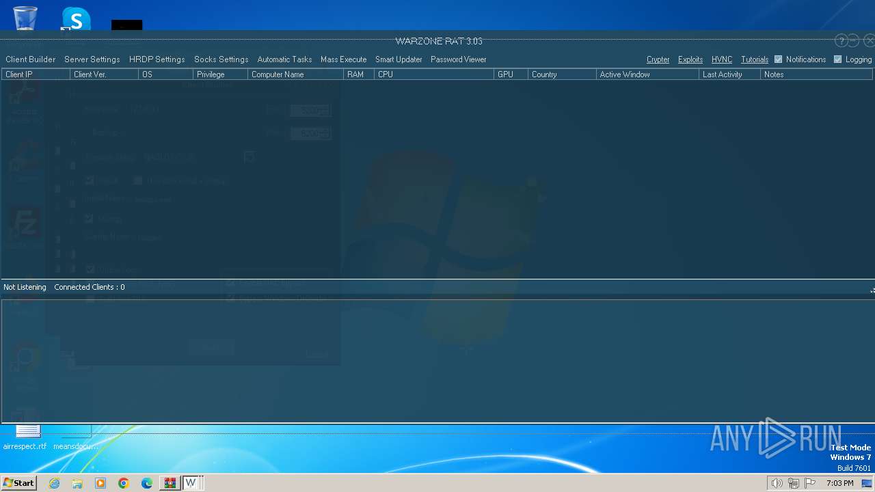
Task: Open HRDP Settings menu
Action: (157, 59)
